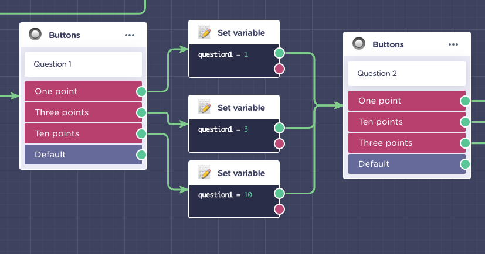Select the Set variable header above question1 = 10
Image resolution: width=485 pixels, height=254 pixels.
234,173
